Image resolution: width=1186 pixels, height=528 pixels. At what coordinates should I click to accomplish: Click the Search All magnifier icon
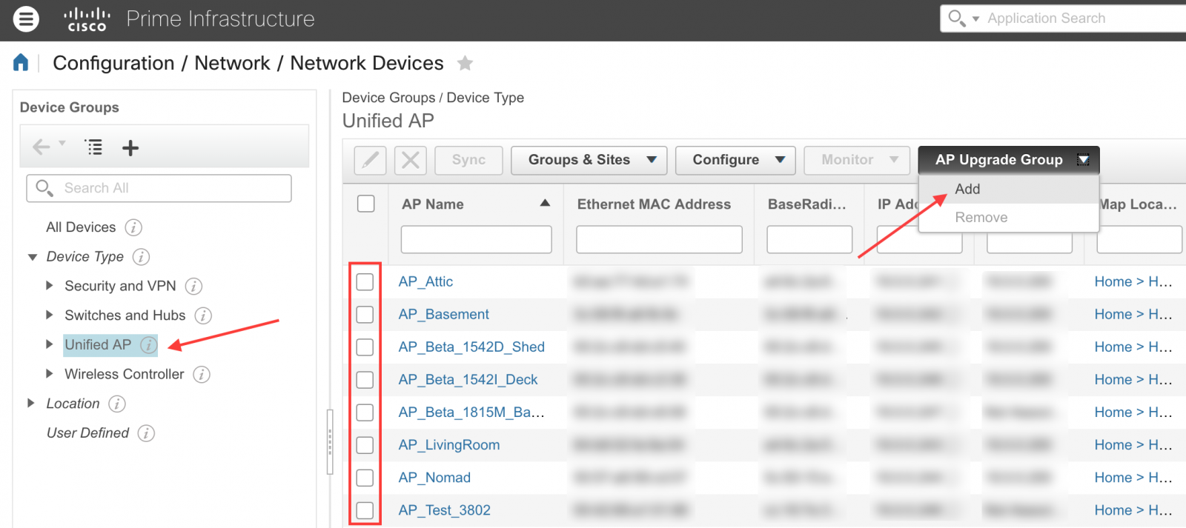44,188
